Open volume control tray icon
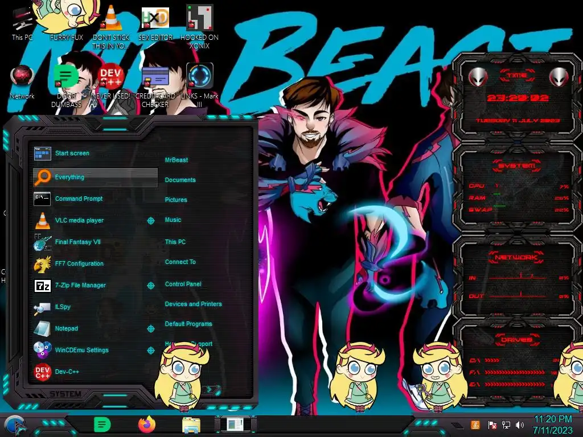 click(520, 424)
